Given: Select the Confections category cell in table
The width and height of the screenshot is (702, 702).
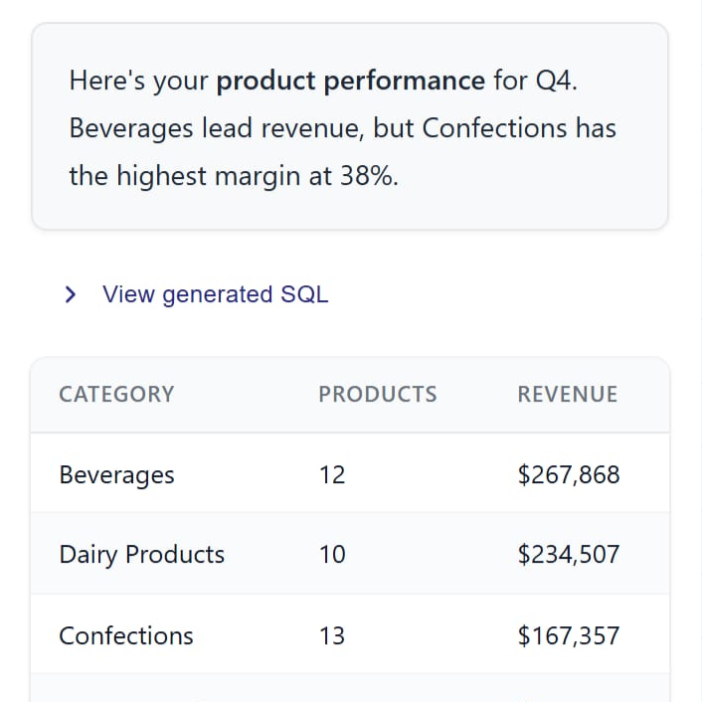Looking at the screenshot, I should [x=126, y=636].
